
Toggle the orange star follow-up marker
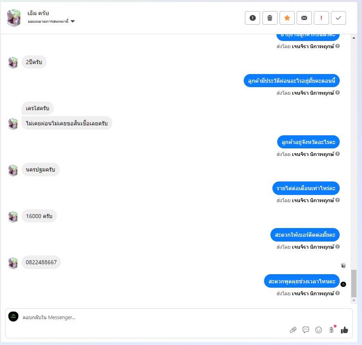[287, 18]
